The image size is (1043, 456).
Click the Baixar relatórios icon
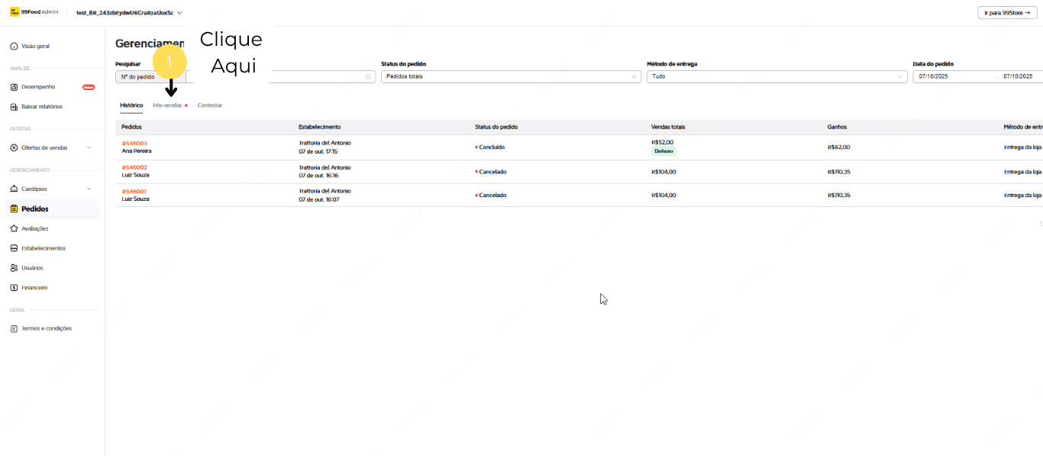click(x=14, y=107)
